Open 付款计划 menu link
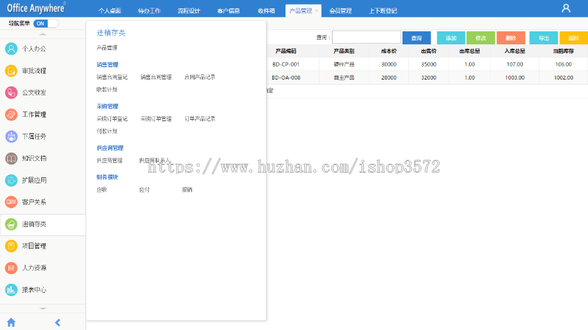Screen dimensions: 588x330 click(107, 131)
